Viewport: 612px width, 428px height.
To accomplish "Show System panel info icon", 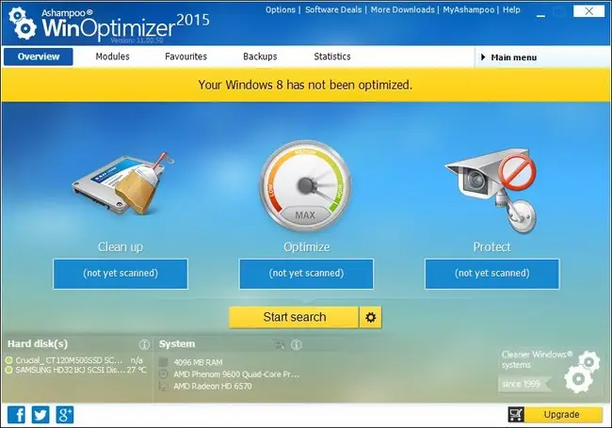I will [297, 344].
